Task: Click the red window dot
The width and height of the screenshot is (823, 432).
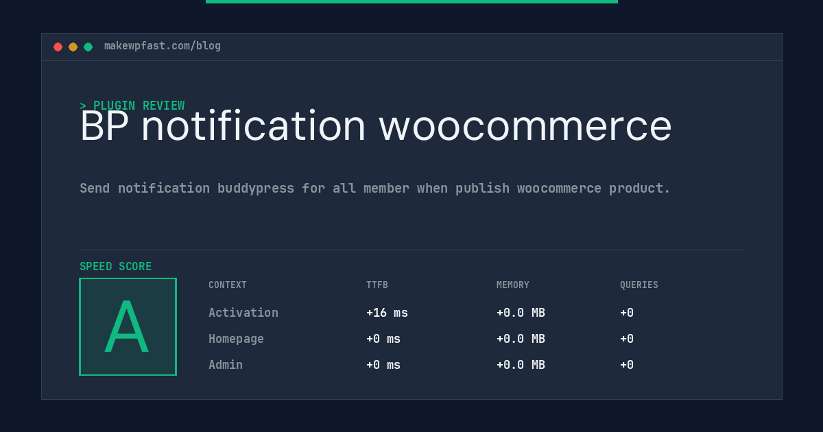Action: 58,47
